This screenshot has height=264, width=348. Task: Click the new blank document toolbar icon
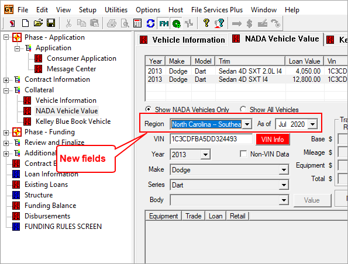tap(25, 23)
